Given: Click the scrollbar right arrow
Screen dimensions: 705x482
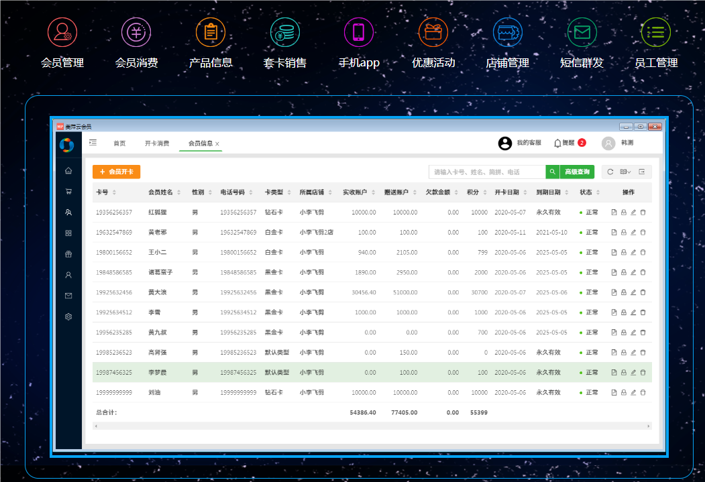Looking at the screenshot, I should (649, 426).
